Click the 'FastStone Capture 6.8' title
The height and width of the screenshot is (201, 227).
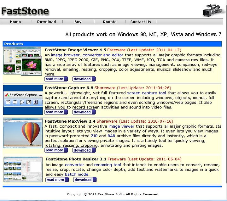(x=69, y=88)
